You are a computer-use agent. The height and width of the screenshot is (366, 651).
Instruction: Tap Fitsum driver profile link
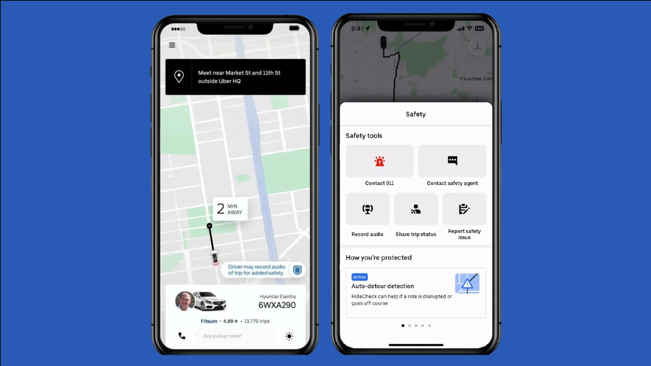[x=209, y=321]
